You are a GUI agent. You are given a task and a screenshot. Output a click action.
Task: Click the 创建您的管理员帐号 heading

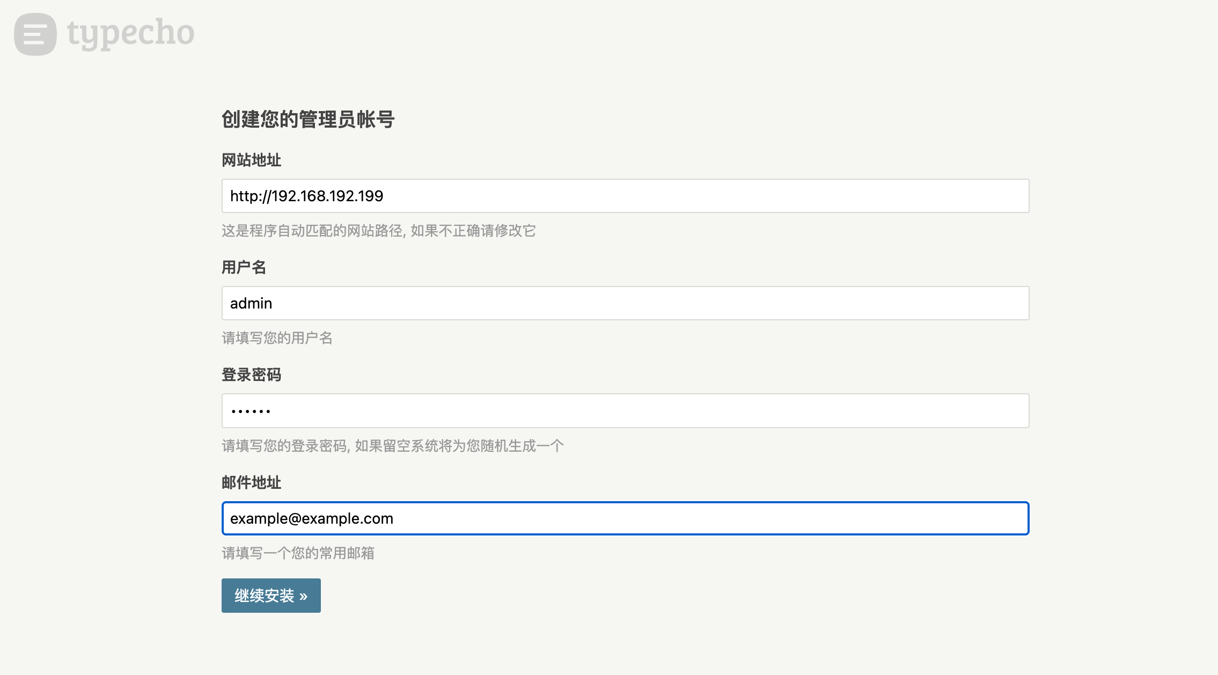click(308, 119)
